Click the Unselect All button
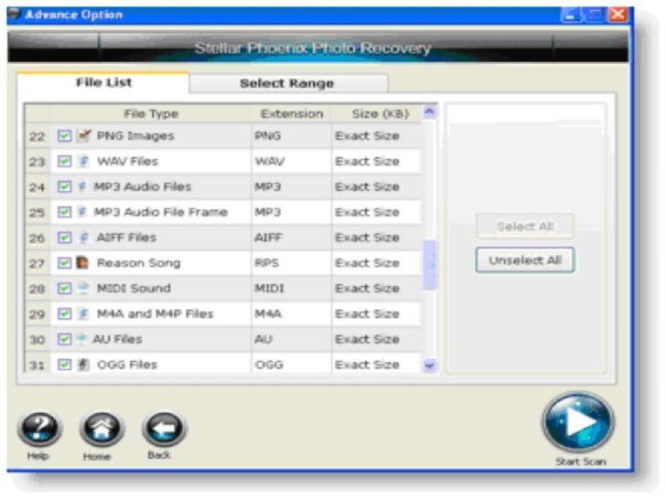This screenshot has width=666, height=499. (x=525, y=260)
